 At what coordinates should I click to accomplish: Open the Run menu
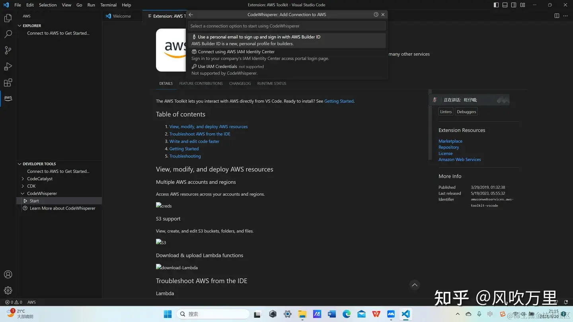coord(91,5)
